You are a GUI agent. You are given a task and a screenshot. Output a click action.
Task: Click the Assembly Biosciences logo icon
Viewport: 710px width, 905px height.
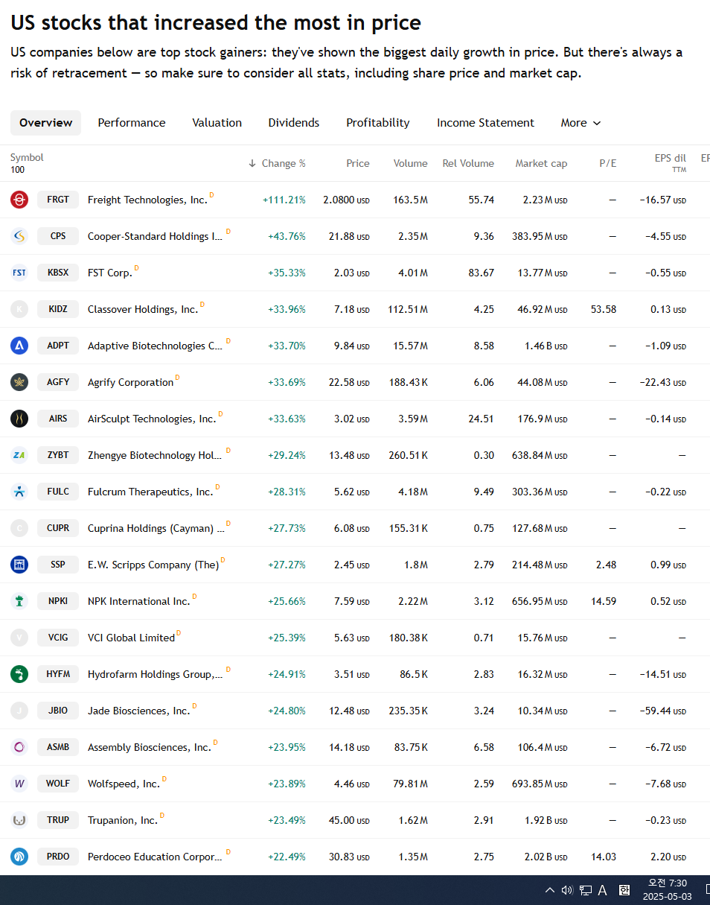pyautogui.click(x=19, y=747)
